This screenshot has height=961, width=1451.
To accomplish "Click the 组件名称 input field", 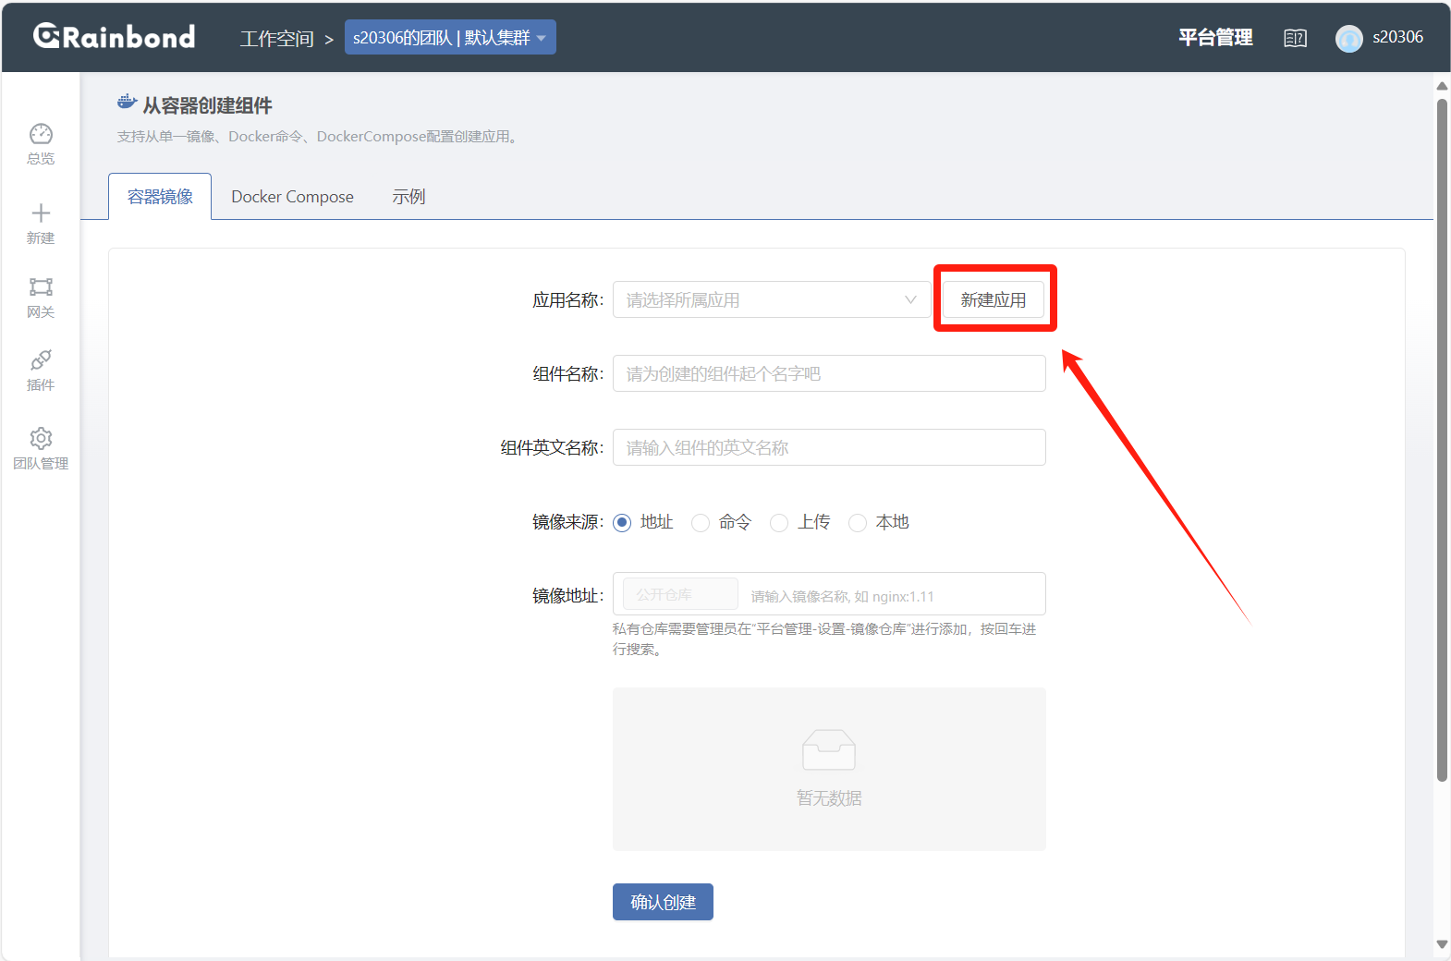I will pos(829,374).
